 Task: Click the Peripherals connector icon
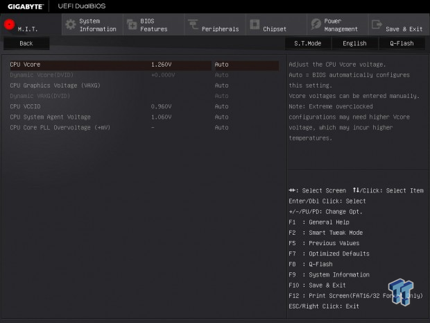(193, 24)
